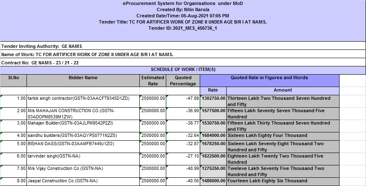Screen dimensions: 366x186
Task: Select the quoted percentage -40.56 cell
Action: [183, 181]
